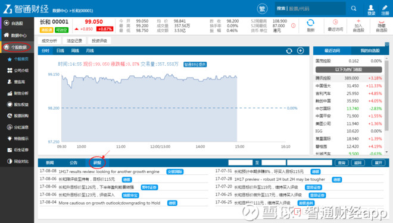Click the red clock icon beside 52-week data
This screenshot has width=393, height=223.
click(x=293, y=26)
